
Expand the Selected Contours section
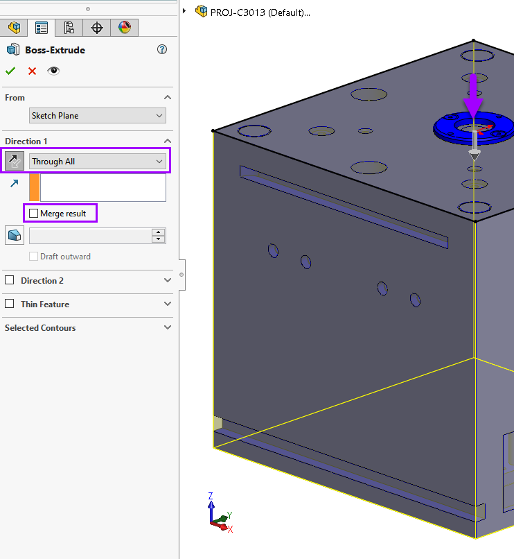pos(167,327)
